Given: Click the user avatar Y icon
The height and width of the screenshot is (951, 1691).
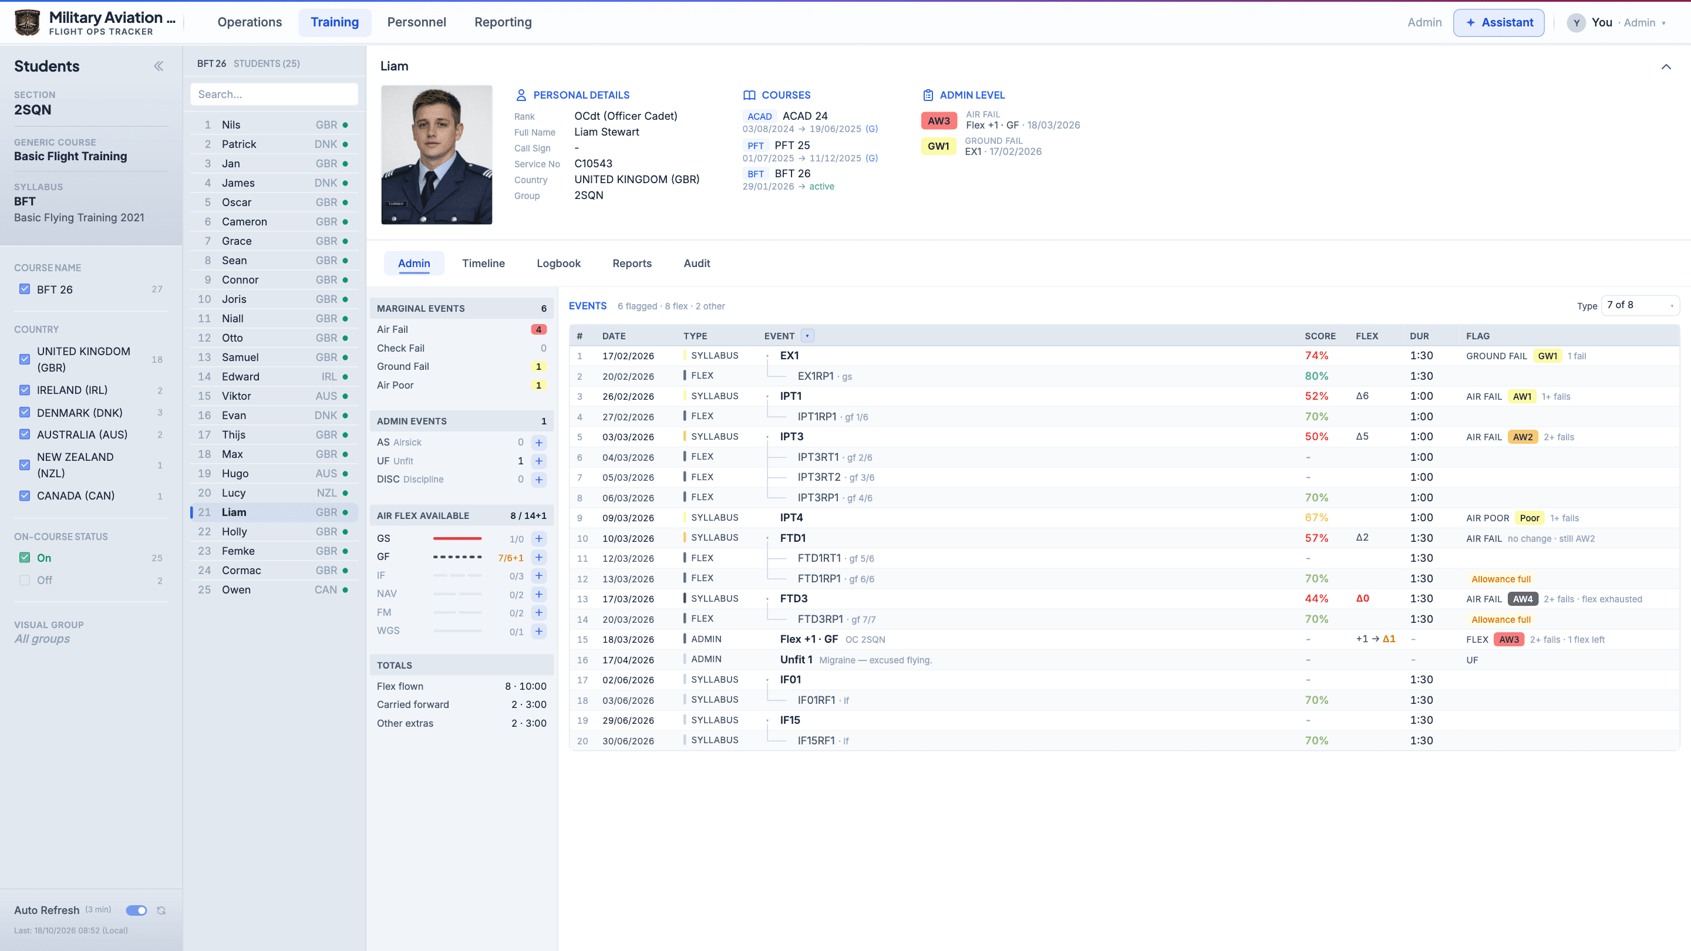Looking at the screenshot, I should [1575, 22].
